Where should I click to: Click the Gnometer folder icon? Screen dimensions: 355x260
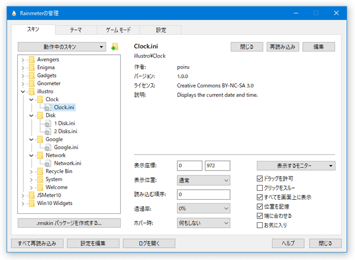coord(32,83)
